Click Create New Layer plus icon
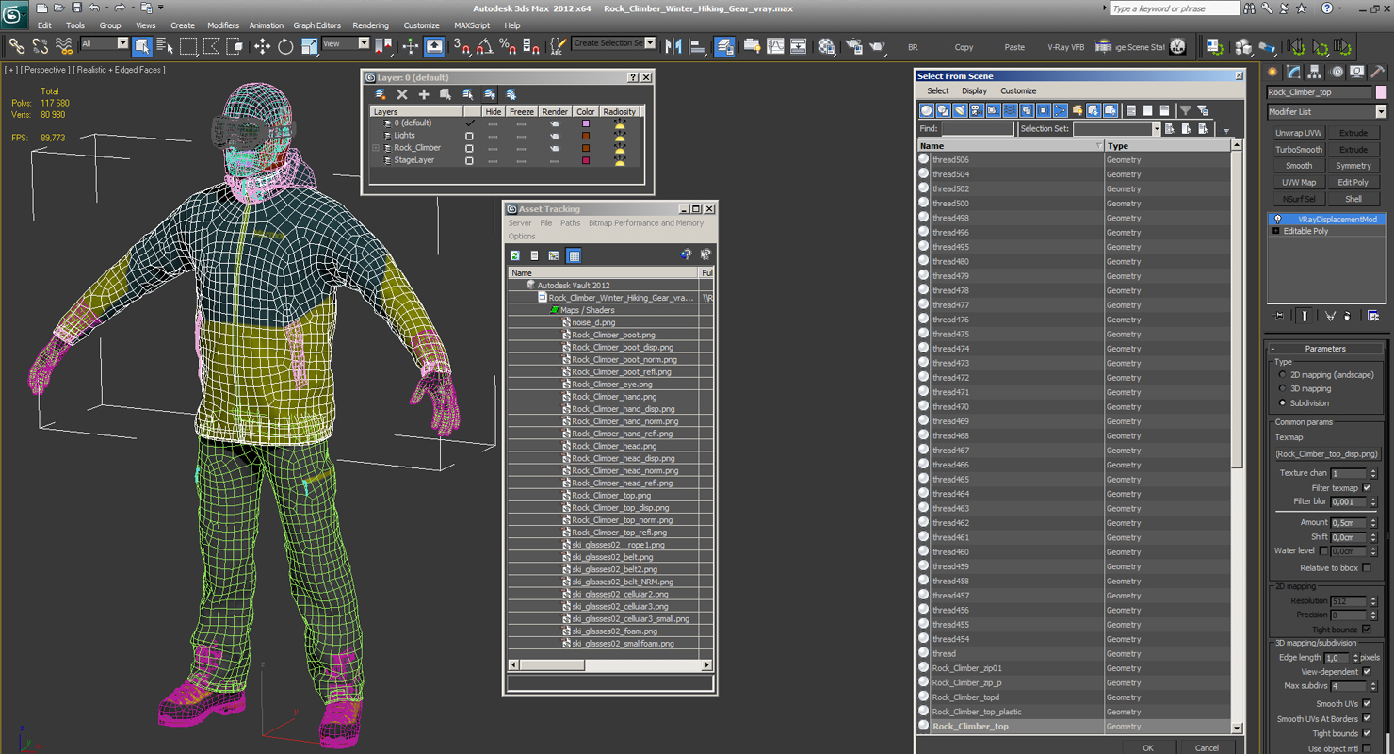Image resolution: width=1394 pixels, height=754 pixels. pyautogui.click(x=424, y=94)
